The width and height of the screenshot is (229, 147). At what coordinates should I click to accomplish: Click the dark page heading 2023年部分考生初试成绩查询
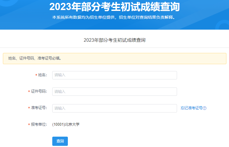click(114, 40)
